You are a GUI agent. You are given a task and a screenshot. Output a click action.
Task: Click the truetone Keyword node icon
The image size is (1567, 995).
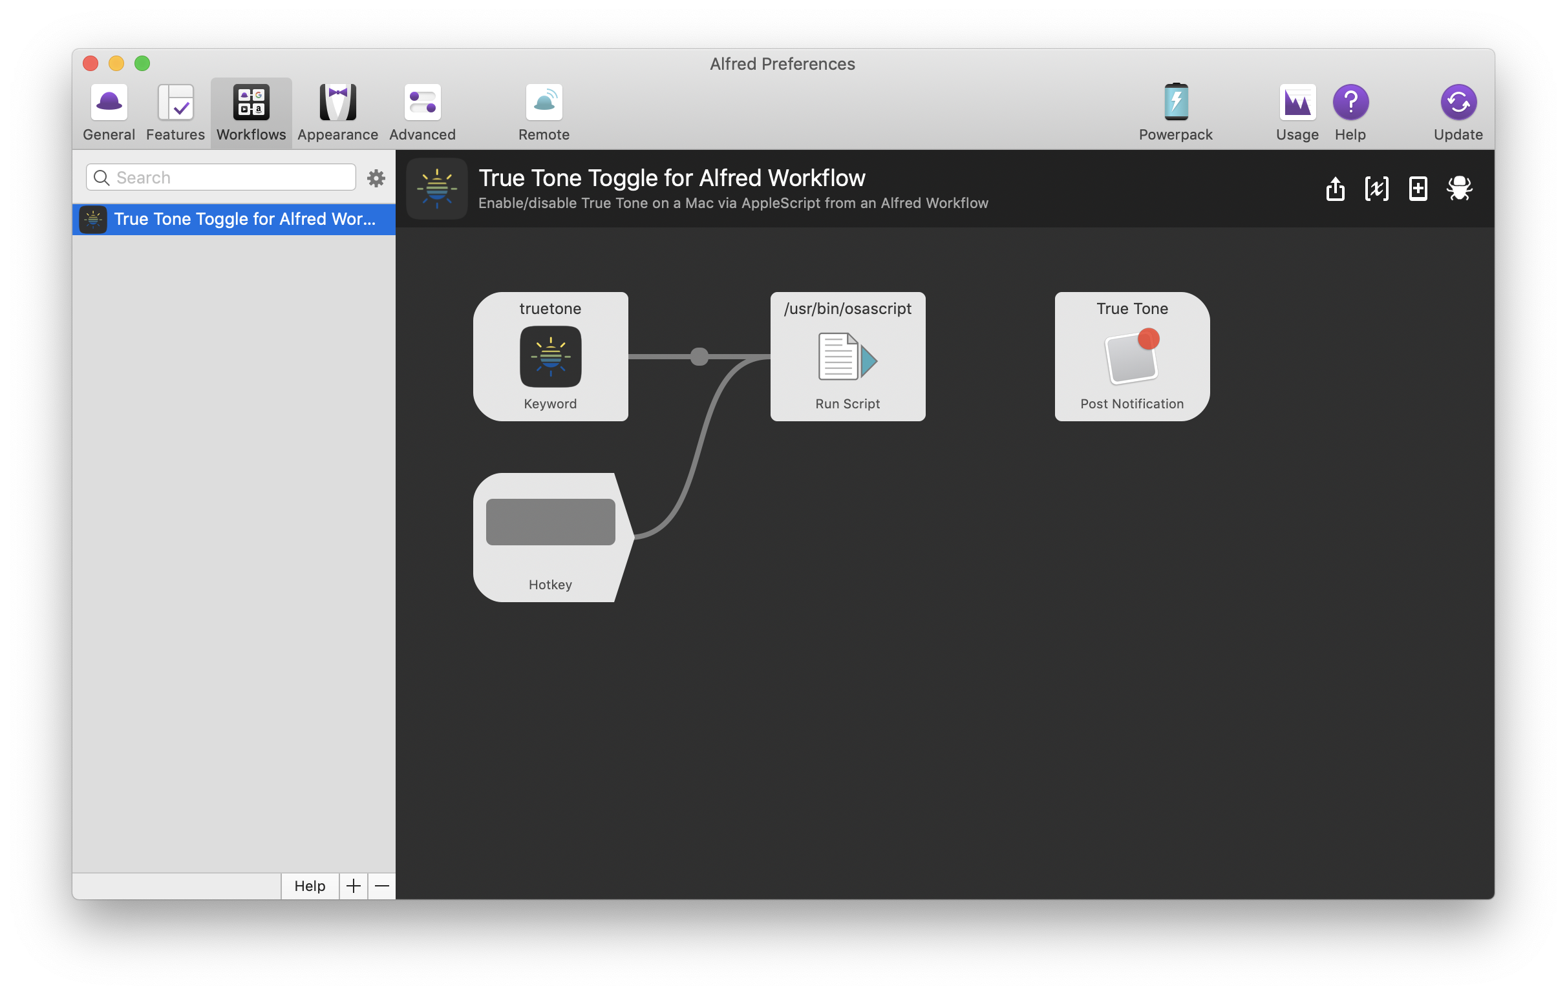551,357
